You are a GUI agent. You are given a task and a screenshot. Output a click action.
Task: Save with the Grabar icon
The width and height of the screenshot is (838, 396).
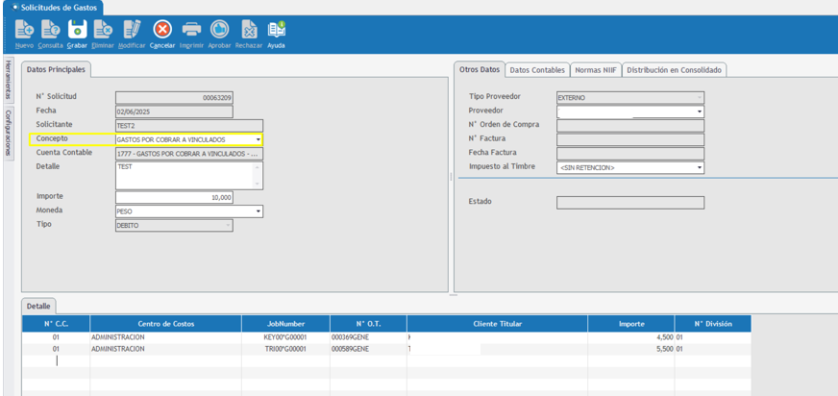click(77, 30)
